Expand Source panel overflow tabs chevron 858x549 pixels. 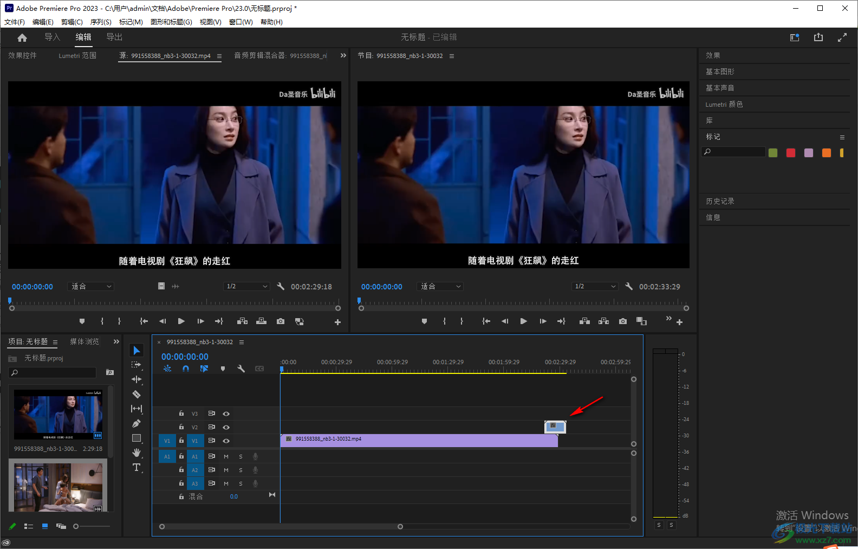343,55
